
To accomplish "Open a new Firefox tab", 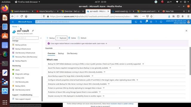I will point(189,11).
